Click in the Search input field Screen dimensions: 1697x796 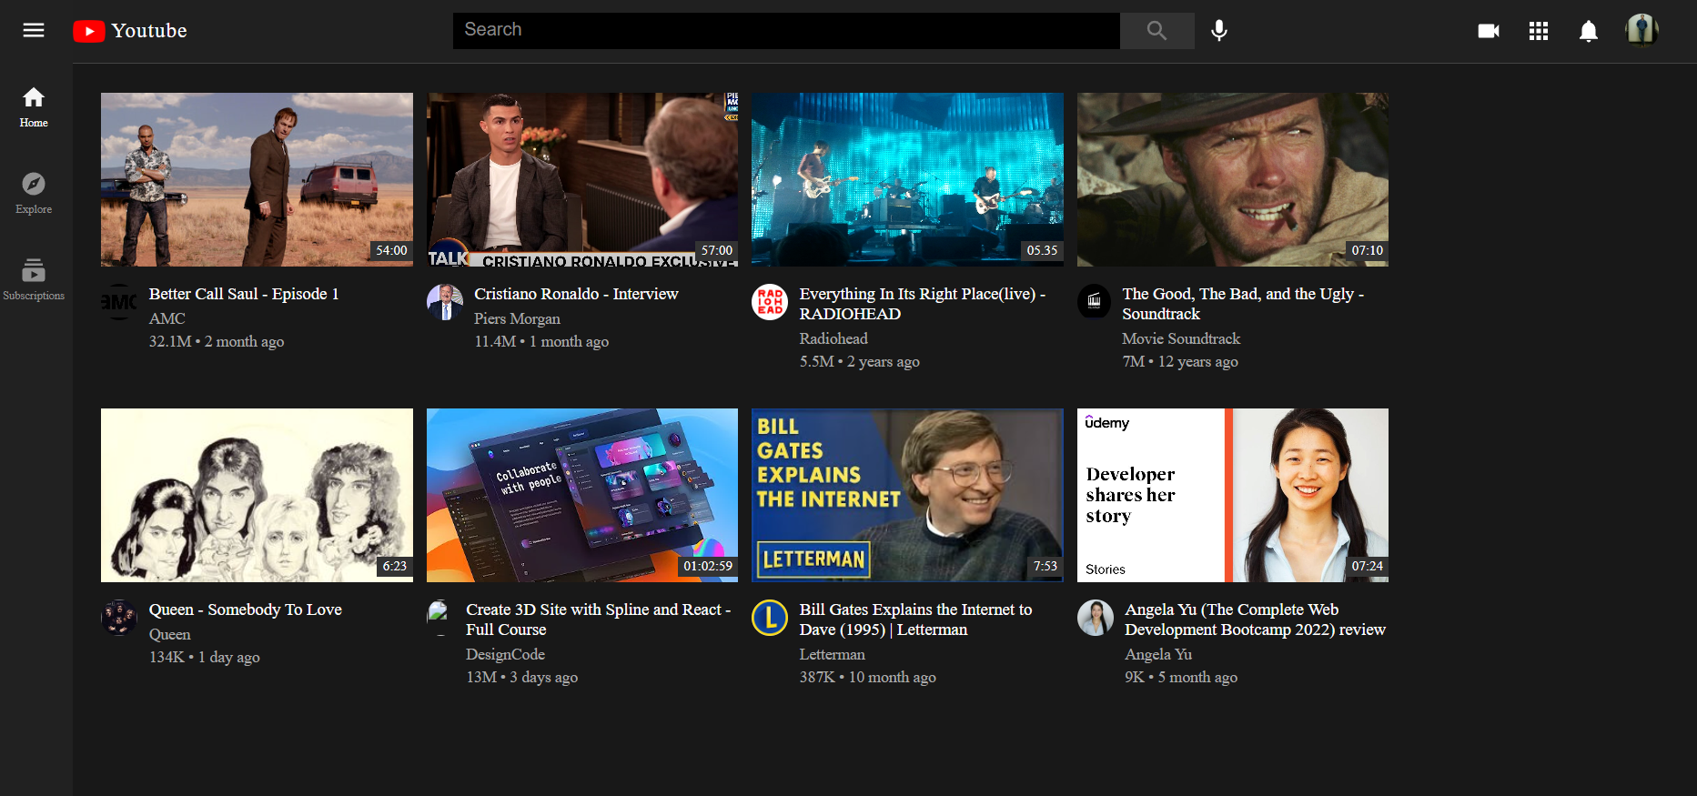tap(786, 31)
